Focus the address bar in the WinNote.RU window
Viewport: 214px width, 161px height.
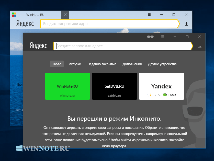(110, 24)
